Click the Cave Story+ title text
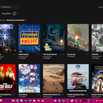The image size is (103, 103). pyautogui.click(x=23, y=95)
